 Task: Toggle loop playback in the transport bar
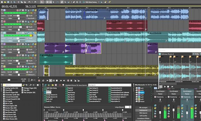click(x=43, y=80)
